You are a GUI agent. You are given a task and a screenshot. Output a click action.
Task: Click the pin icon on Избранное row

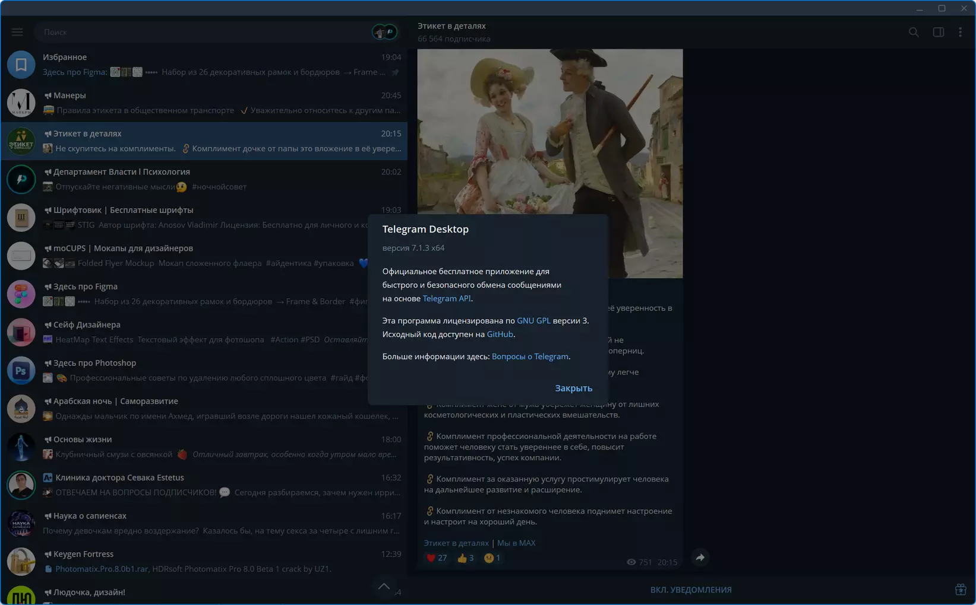click(x=395, y=72)
